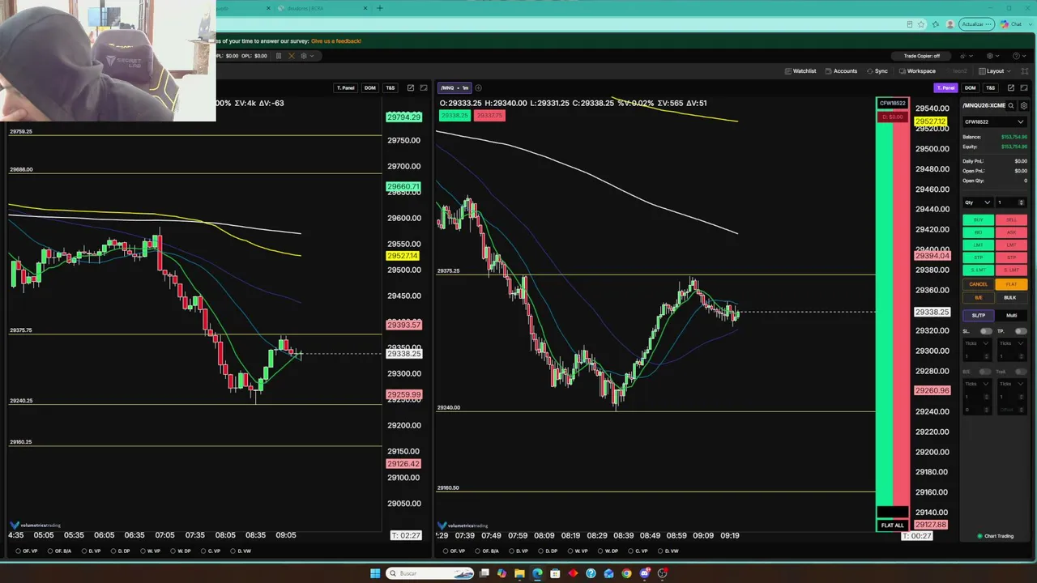Open the Watchlist panel
The height and width of the screenshot is (583, 1037).
[x=800, y=71]
